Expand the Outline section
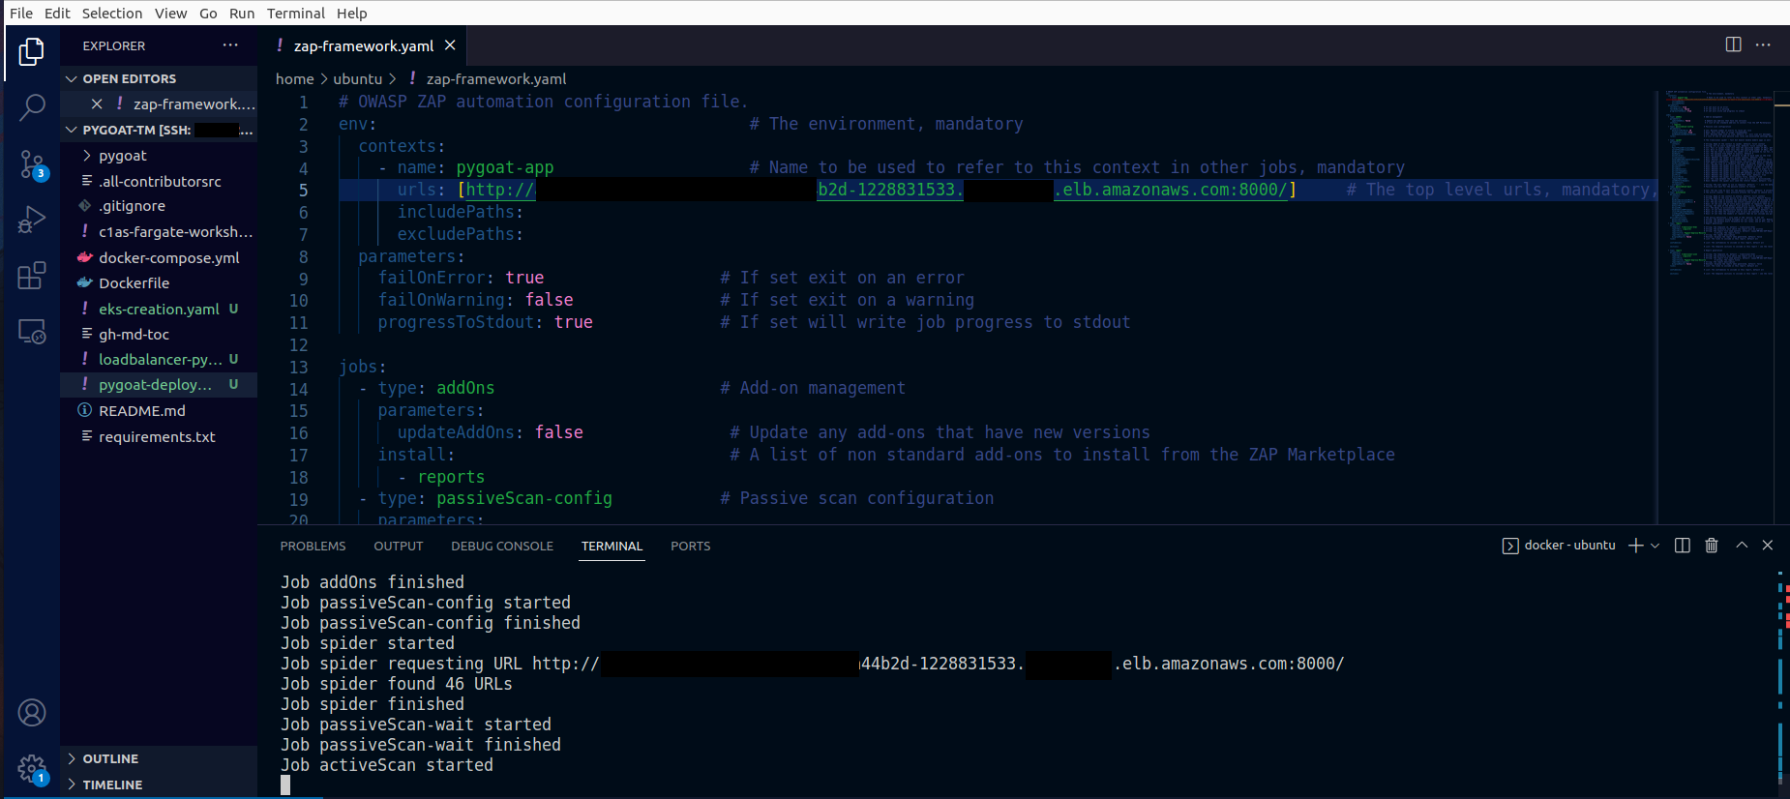1790x799 pixels. tap(160, 758)
